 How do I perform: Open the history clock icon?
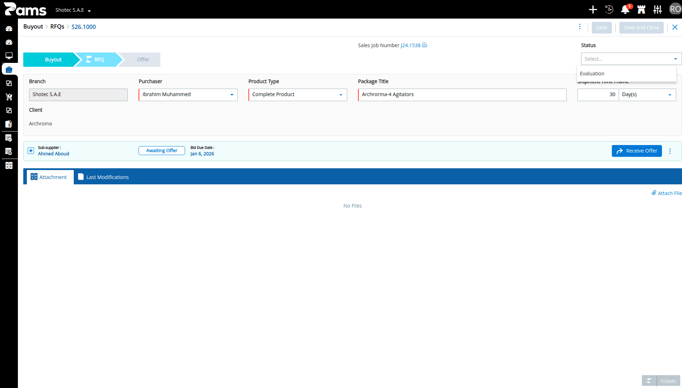tap(609, 10)
